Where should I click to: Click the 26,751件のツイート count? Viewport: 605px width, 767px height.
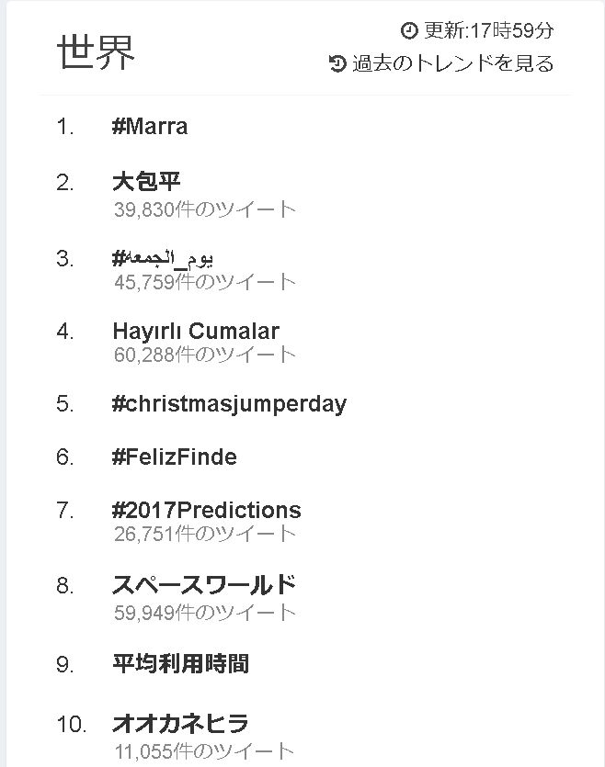205,534
